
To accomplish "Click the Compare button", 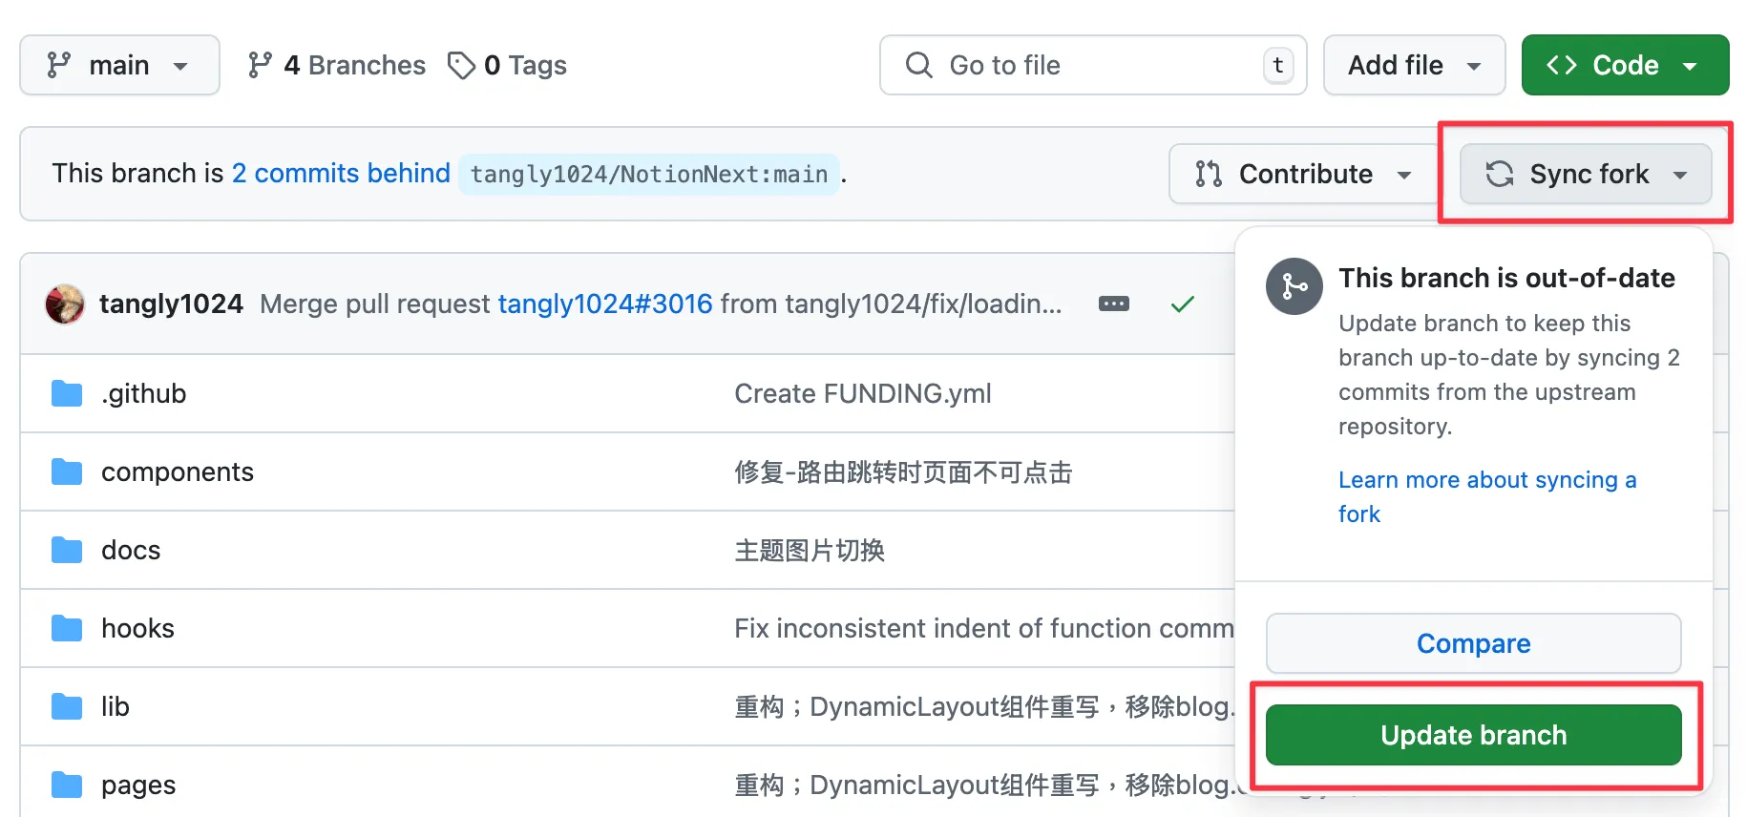I will click(x=1473, y=643).
